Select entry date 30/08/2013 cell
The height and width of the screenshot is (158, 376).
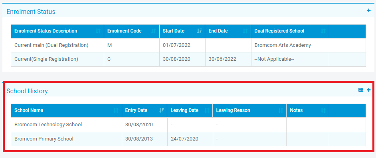click(144, 139)
